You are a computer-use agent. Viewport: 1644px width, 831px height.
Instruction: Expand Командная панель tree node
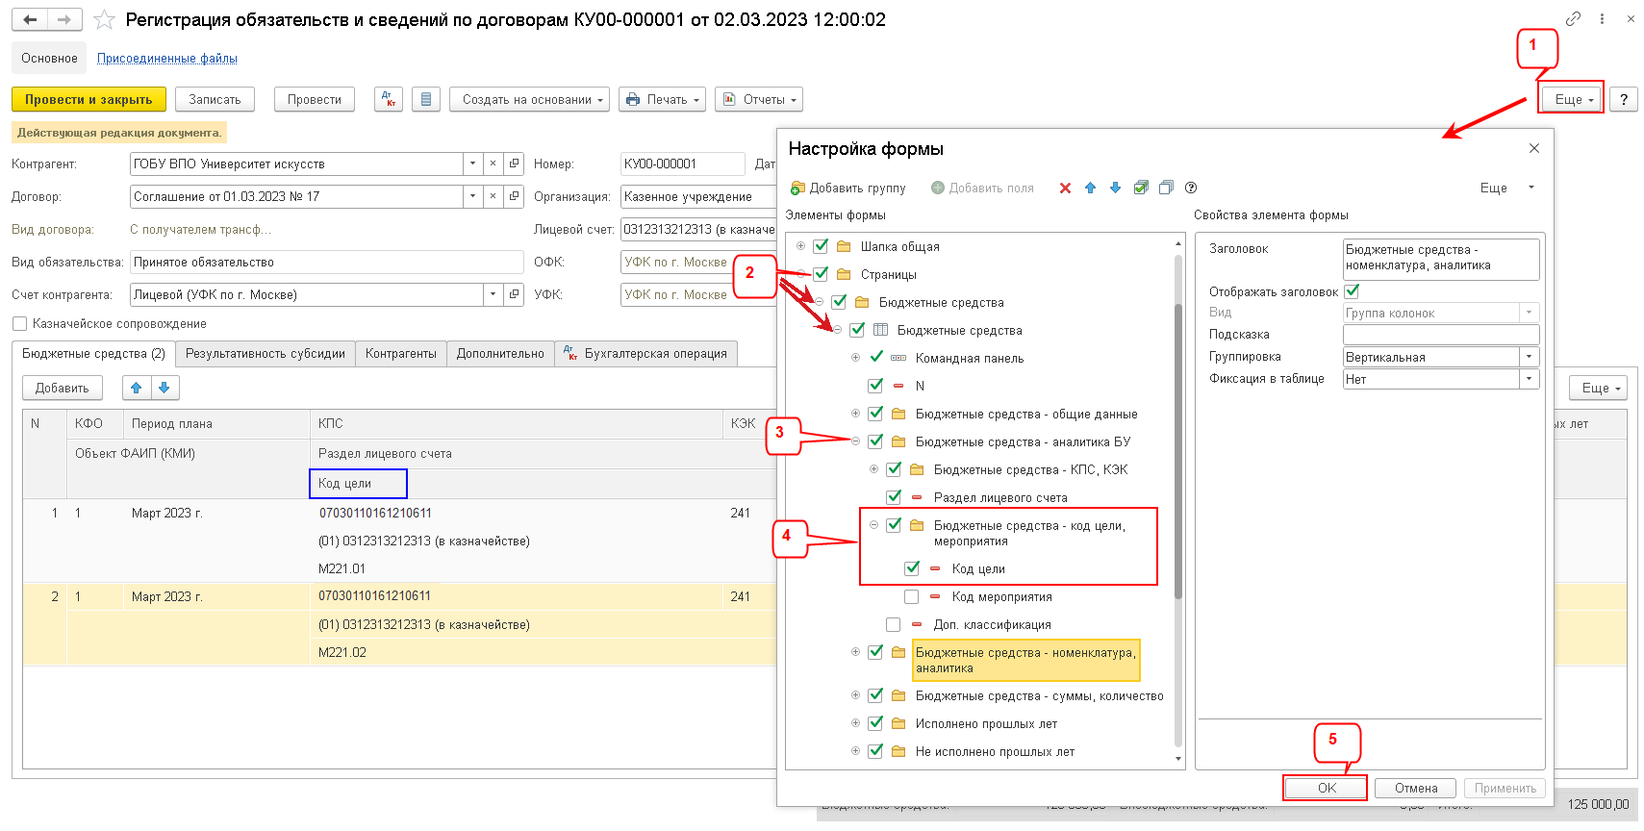(x=855, y=358)
